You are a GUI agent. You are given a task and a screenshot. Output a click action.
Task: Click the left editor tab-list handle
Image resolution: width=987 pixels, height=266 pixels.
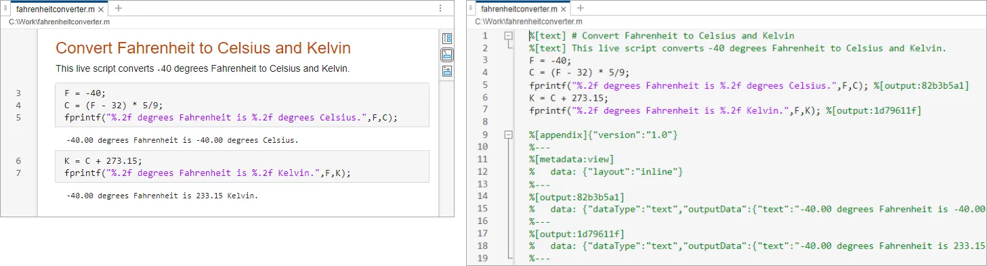point(6,9)
